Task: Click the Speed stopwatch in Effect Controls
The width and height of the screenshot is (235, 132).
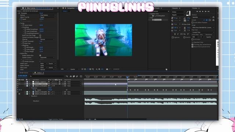Action: click(x=21, y=19)
